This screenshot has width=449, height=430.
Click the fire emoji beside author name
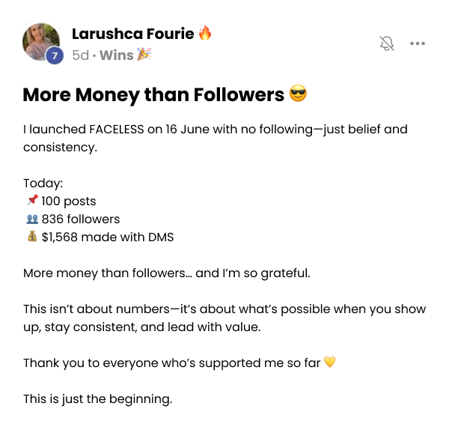click(205, 33)
